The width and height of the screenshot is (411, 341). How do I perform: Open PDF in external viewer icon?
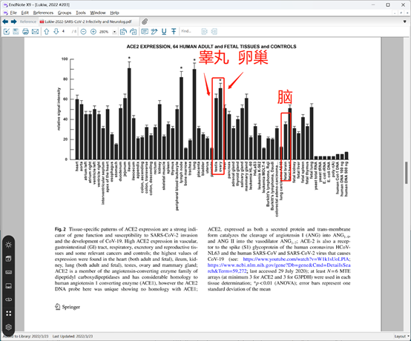7,32
